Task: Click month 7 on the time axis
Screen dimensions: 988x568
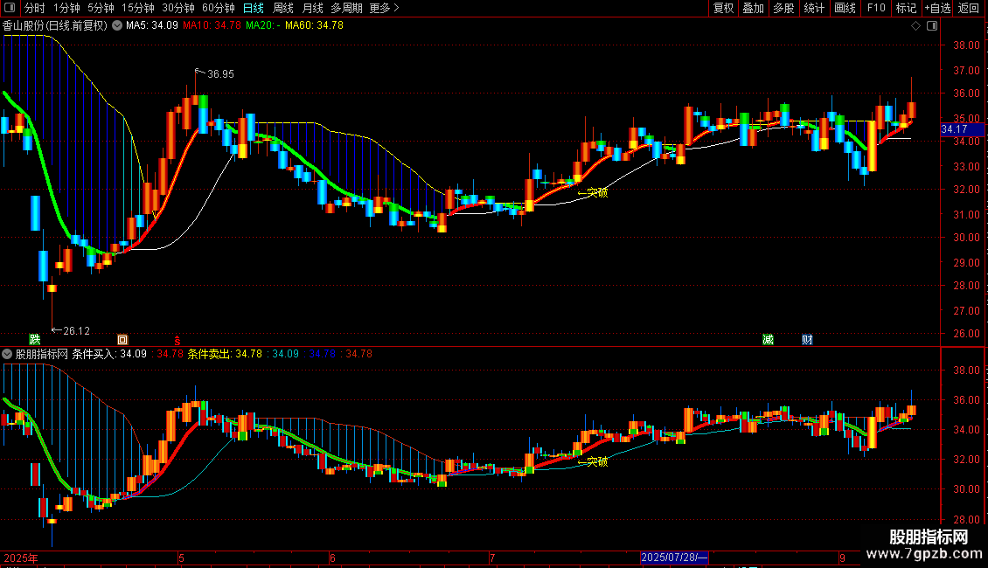Action: click(x=492, y=558)
